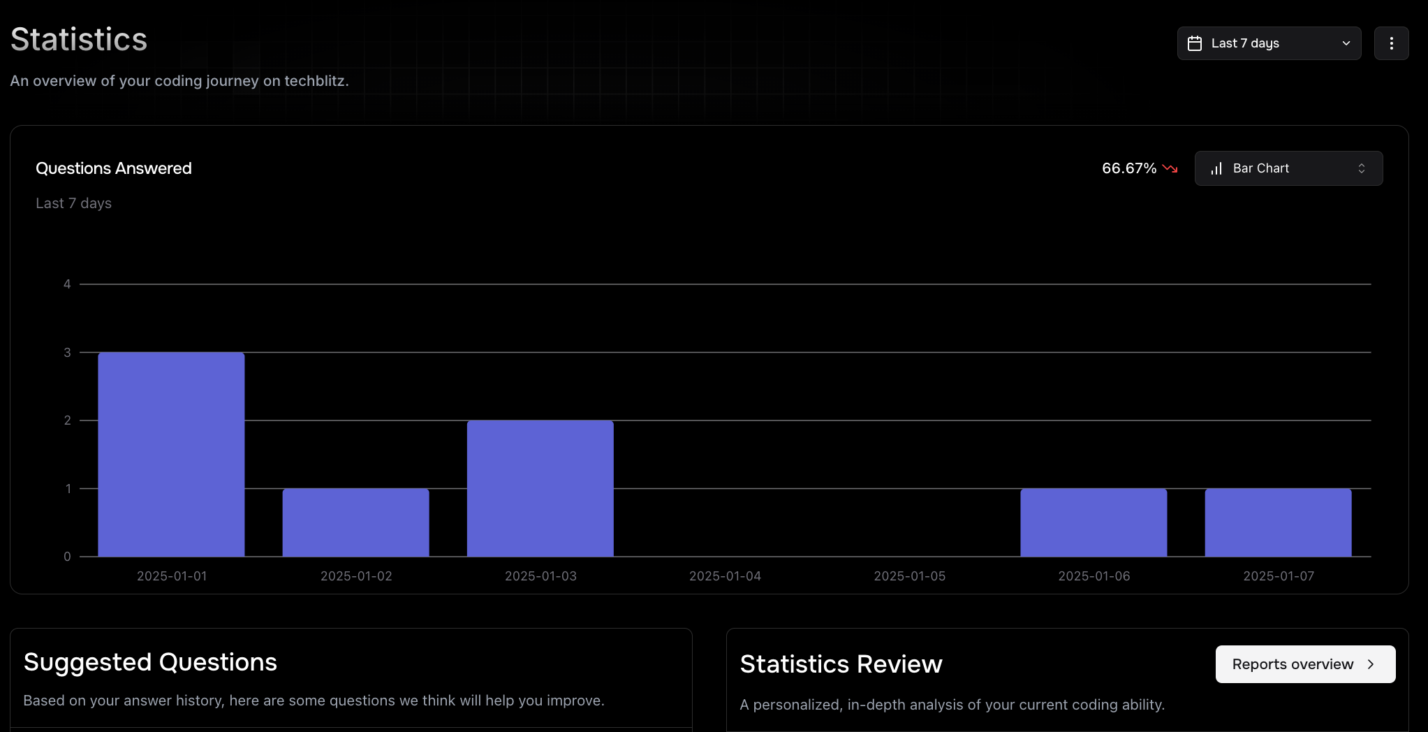The height and width of the screenshot is (732, 1428).
Task: Click the bar for 2025-01-03
Action: click(x=540, y=488)
